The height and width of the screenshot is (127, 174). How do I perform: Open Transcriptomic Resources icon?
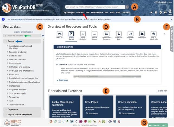pos(107,34)
